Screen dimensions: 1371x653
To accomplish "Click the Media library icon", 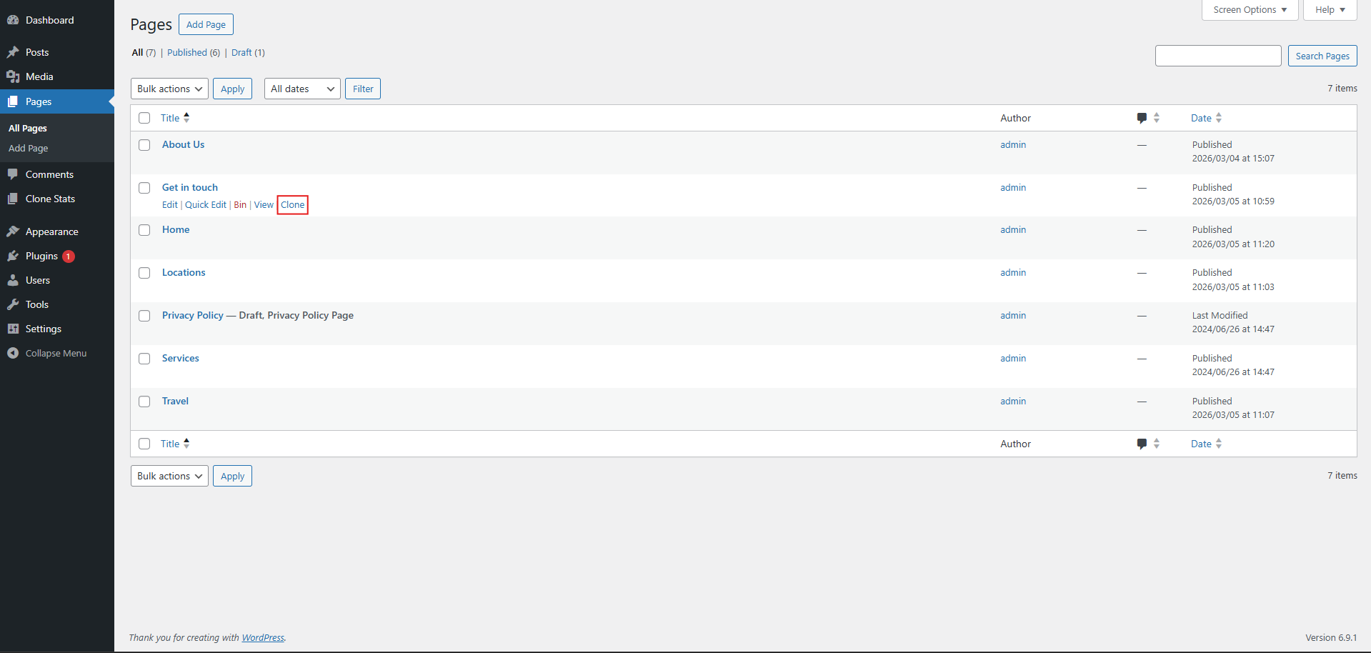I will pos(13,76).
